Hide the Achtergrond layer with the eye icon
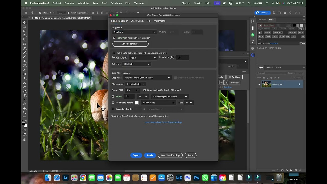The width and height of the screenshot is (327, 184). tap(259, 84)
